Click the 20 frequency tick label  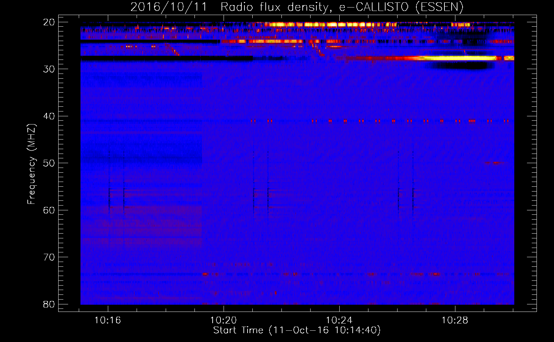(x=49, y=22)
